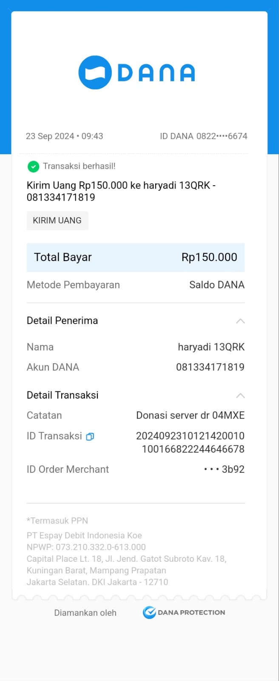Tap the Transaksi berhasil! status text

[79, 166]
